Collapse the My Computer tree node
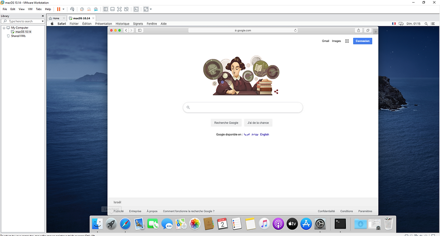Image resolution: width=440 pixels, height=236 pixels. coord(4,28)
